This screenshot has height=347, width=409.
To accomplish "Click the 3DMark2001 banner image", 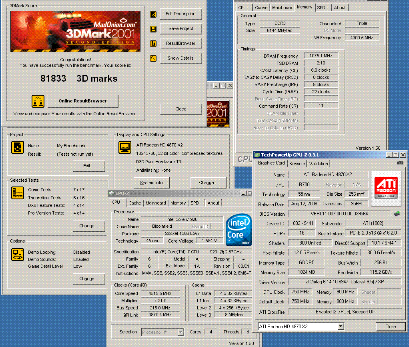I will tap(75, 31).
